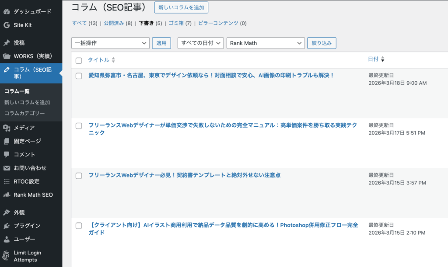Click the pushpin icon for 投稿
Image resolution: width=448 pixels, height=267 pixels.
pos(7,43)
